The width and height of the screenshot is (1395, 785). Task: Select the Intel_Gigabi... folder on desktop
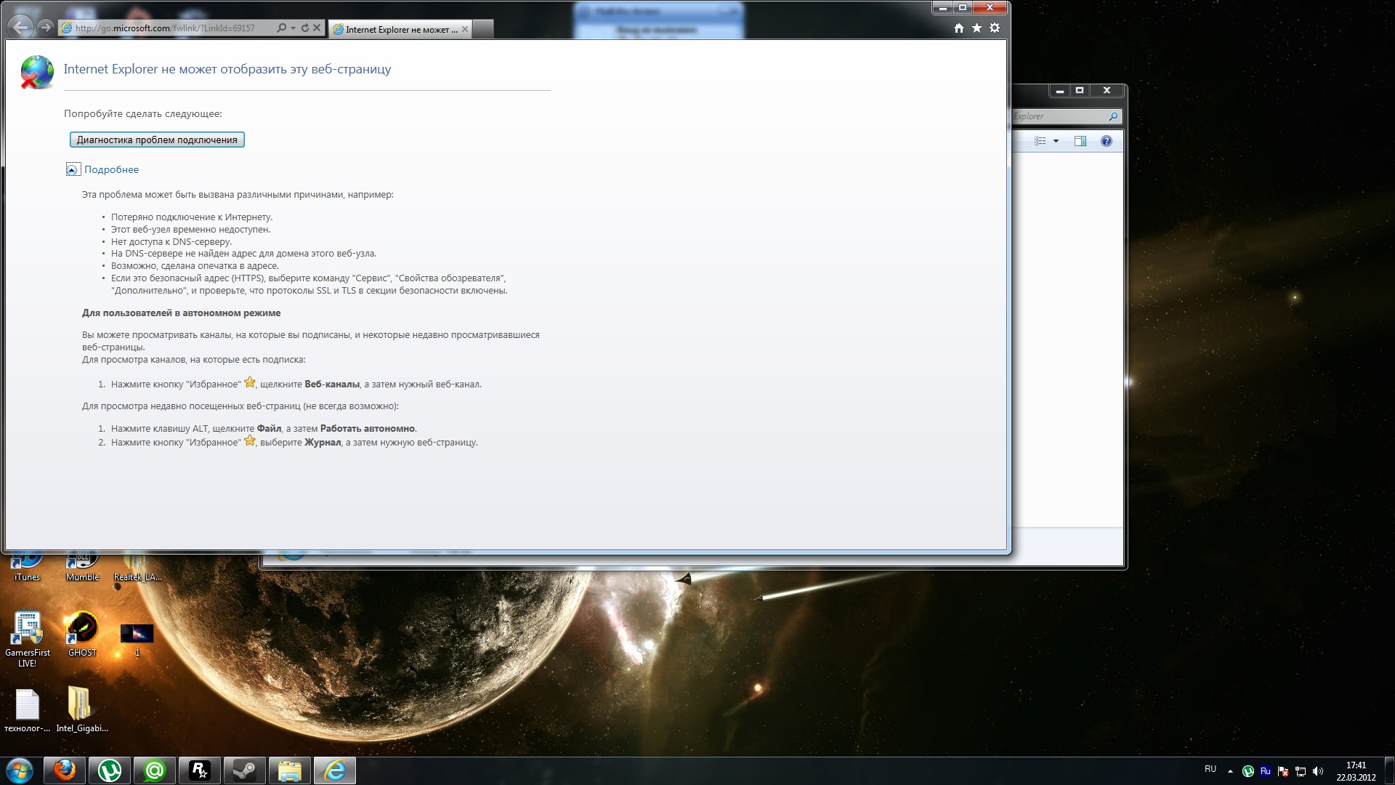[x=82, y=710]
